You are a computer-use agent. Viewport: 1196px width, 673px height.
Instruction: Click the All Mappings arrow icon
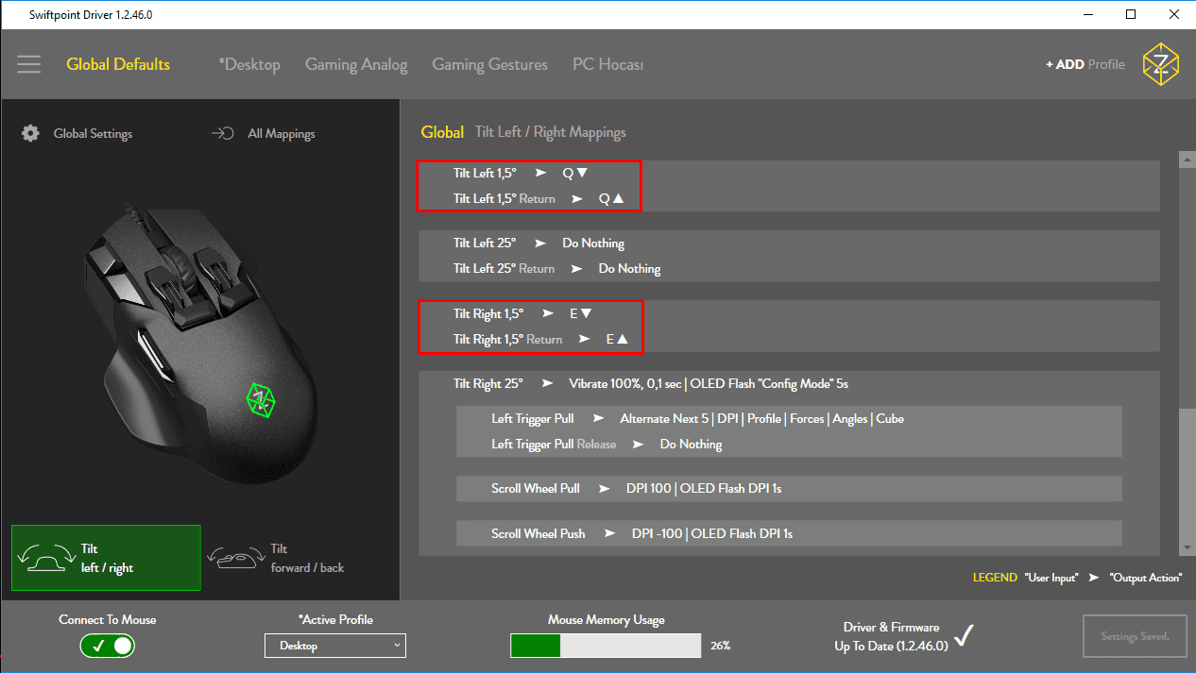[222, 133]
